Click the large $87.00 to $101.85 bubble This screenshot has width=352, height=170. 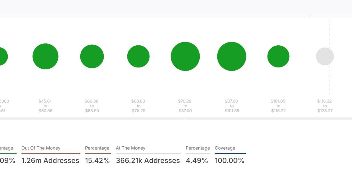click(232, 57)
